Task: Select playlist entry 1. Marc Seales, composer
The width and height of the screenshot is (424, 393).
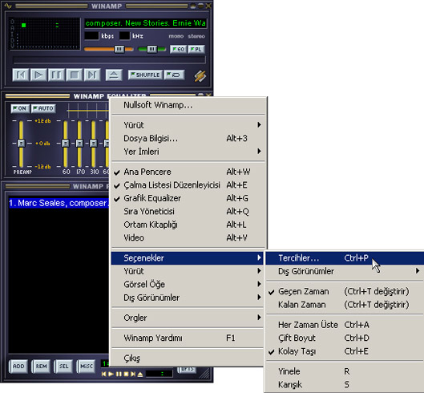Action: coord(59,203)
